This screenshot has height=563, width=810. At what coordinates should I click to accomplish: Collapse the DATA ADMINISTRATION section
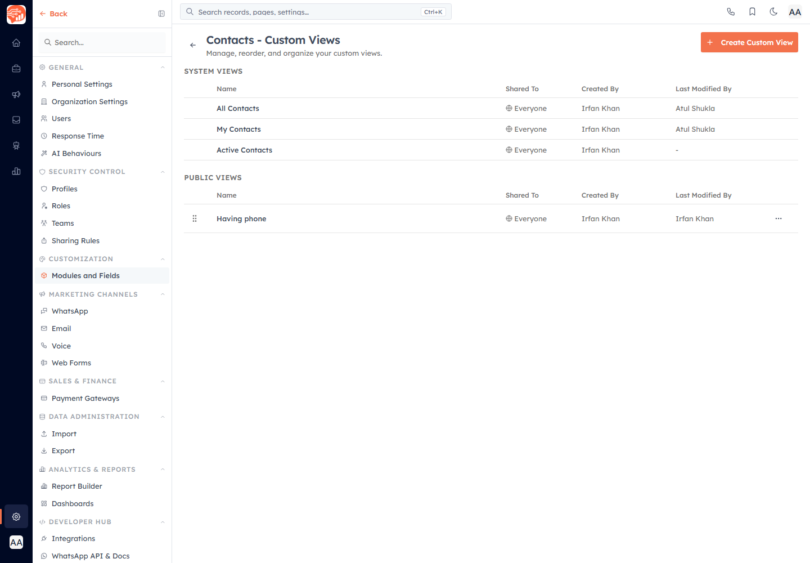coord(163,417)
